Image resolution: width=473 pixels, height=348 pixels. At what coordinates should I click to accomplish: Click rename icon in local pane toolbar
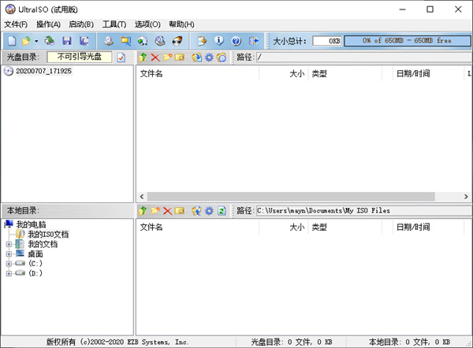point(180,210)
